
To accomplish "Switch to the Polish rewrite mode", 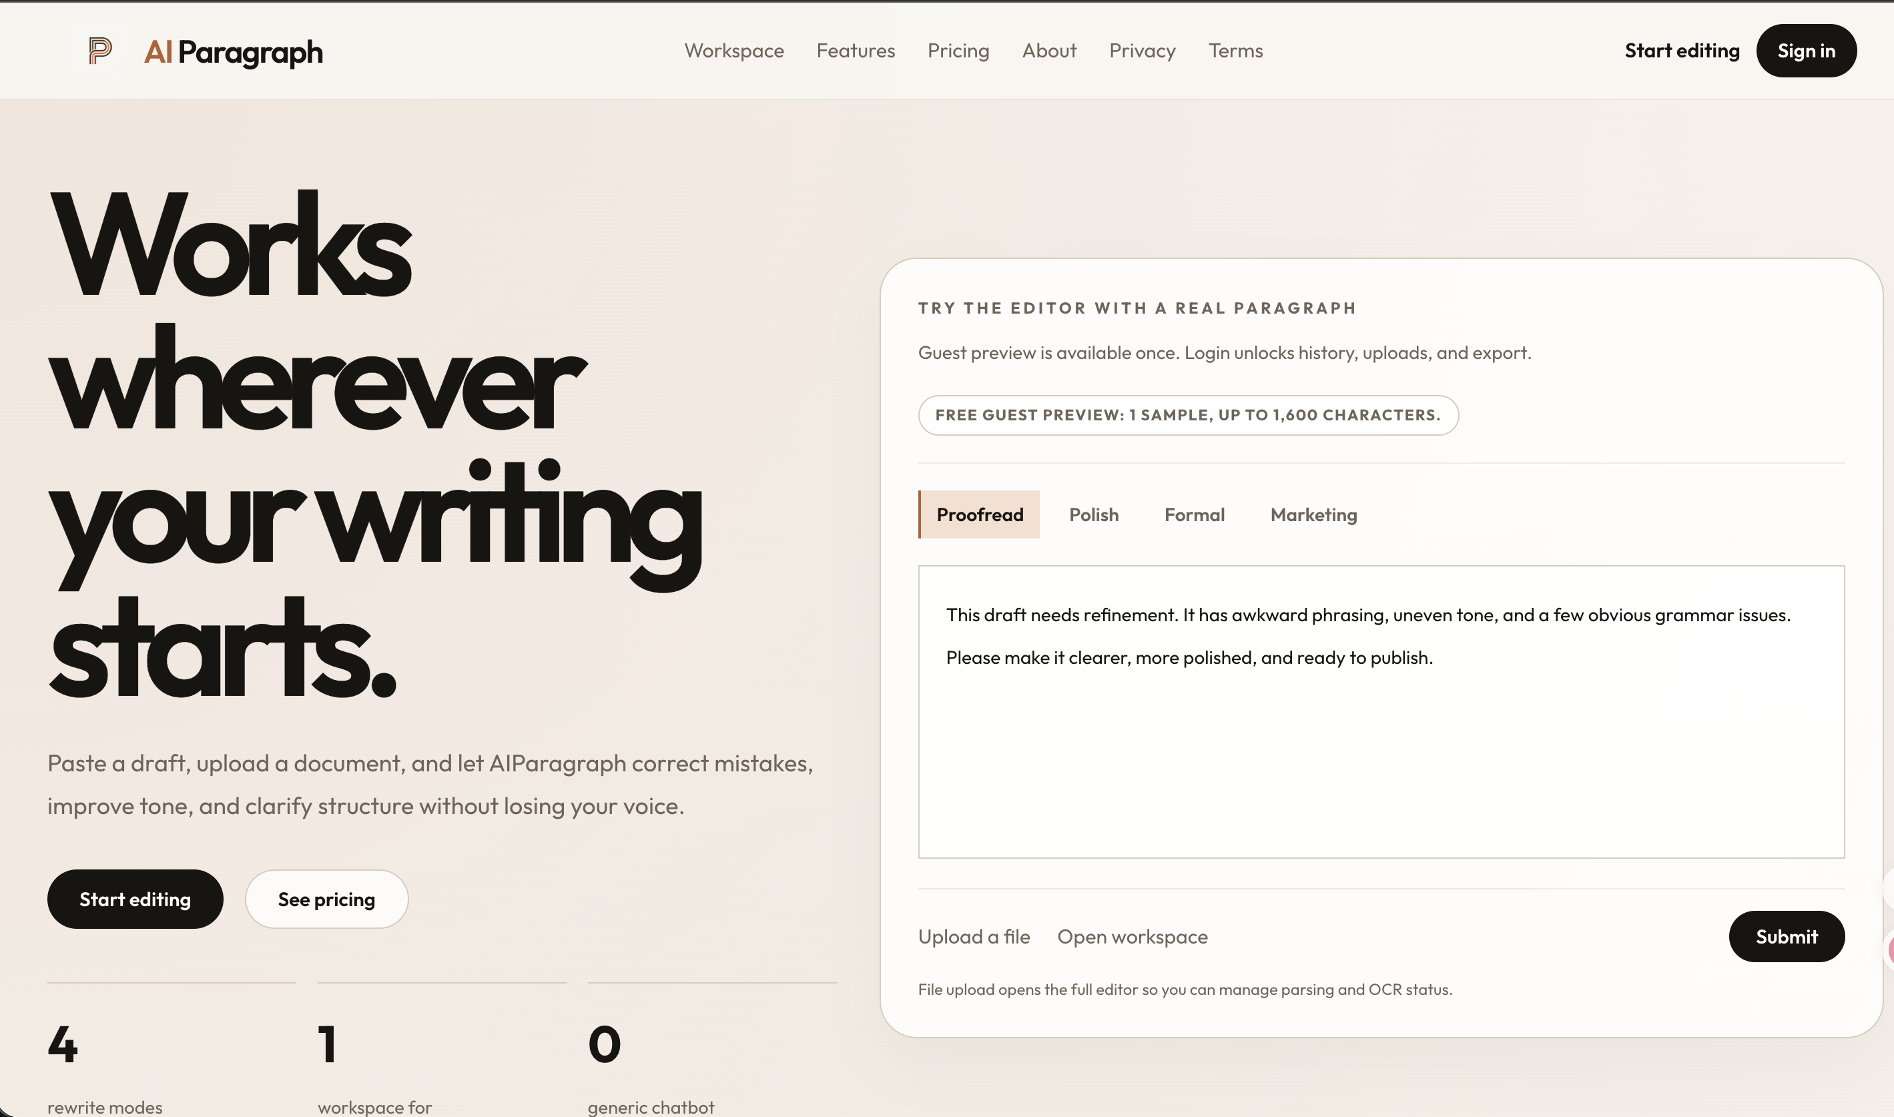I will pyautogui.click(x=1094, y=514).
